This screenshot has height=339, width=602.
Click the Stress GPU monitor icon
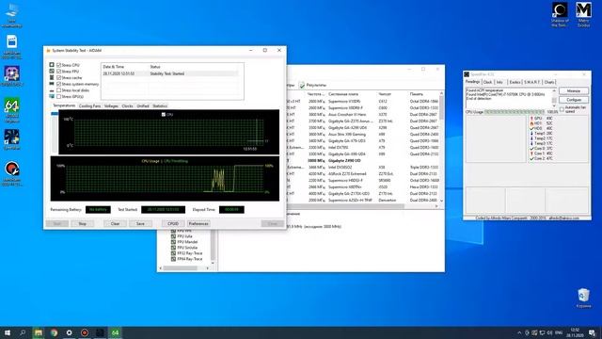tap(52, 96)
